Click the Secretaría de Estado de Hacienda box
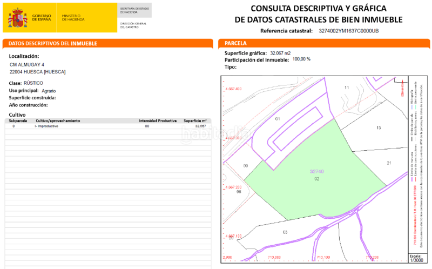The image size is (432, 269). [134, 10]
